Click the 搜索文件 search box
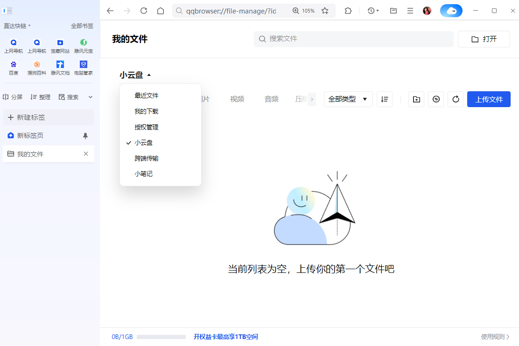This screenshot has height=346, width=519. 353,39
